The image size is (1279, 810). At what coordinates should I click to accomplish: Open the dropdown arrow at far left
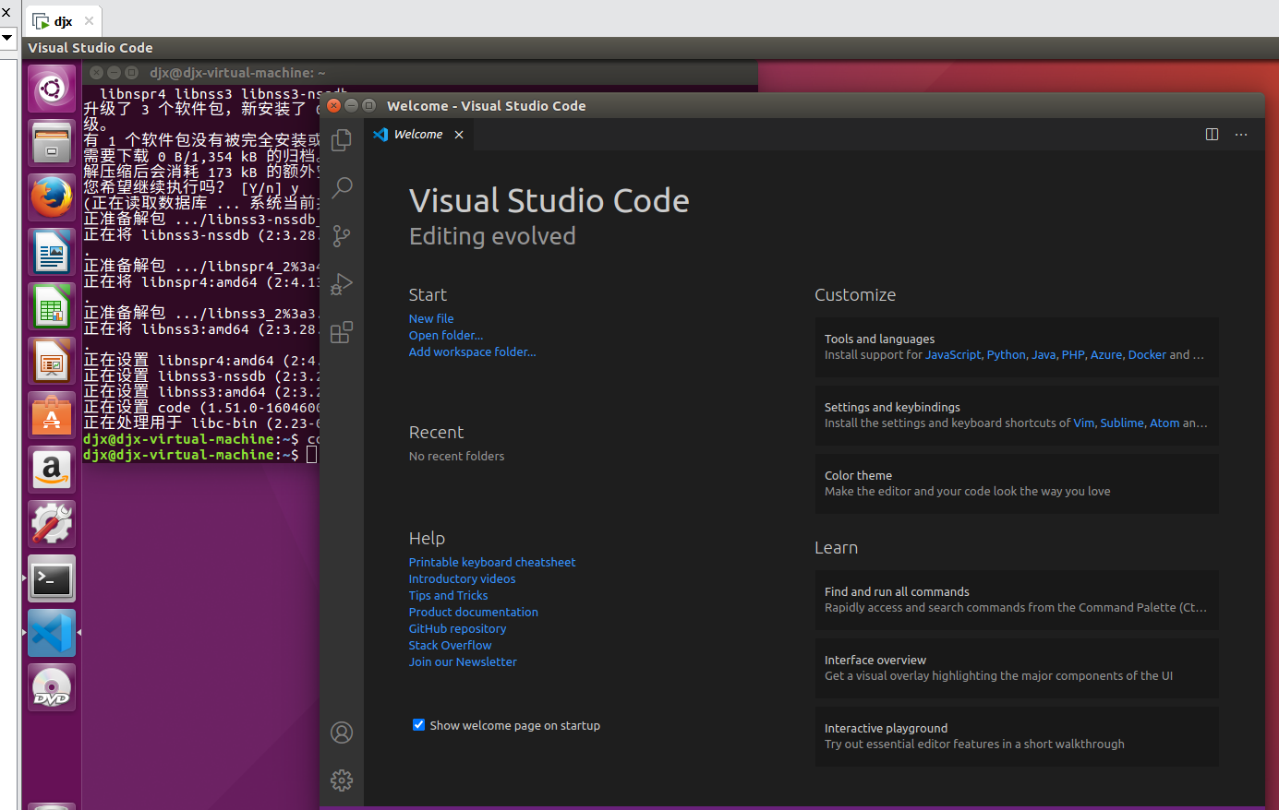pyautogui.click(x=6, y=38)
